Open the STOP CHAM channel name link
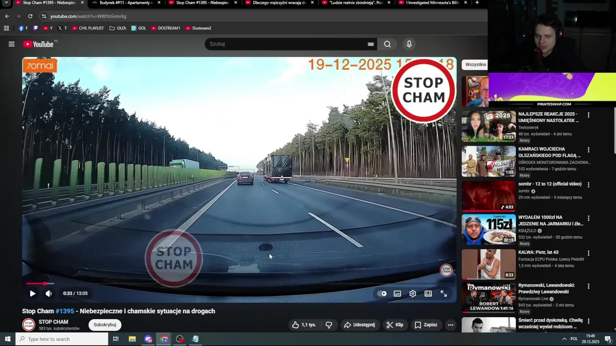Viewport: 616px width, 346px height. 53,322
